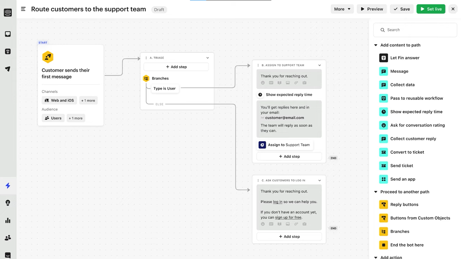Open the lightbulb icon in left sidebar
This screenshot has width=461, height=259.
tap(8, 203)
